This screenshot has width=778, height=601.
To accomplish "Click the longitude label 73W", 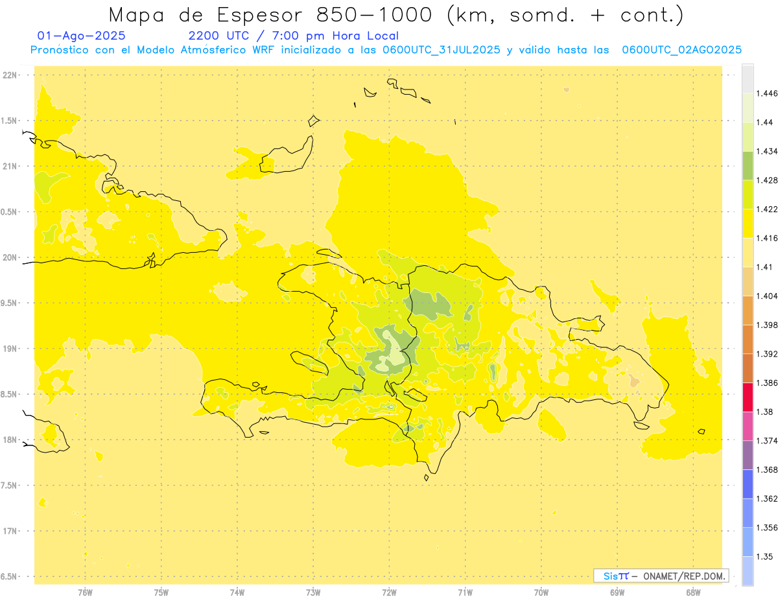I will tap(313, 593).
